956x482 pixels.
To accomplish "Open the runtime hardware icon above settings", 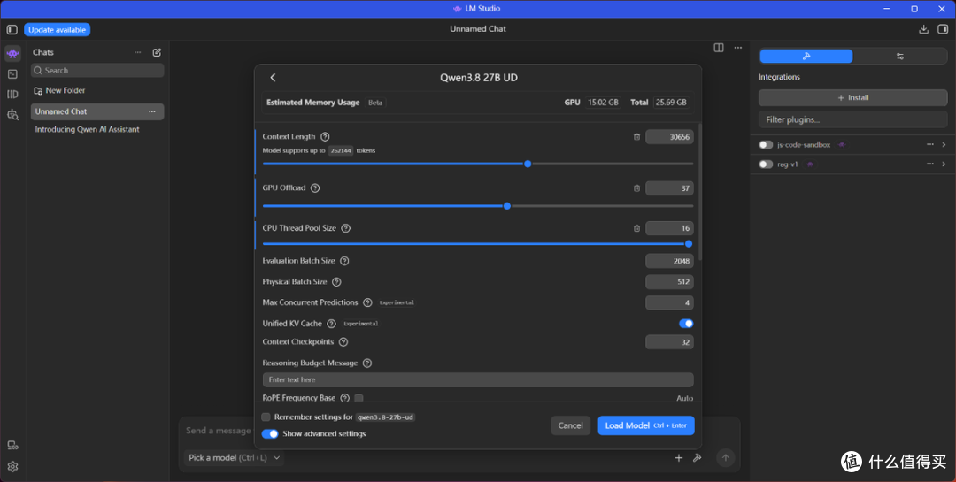I will 12,446.
